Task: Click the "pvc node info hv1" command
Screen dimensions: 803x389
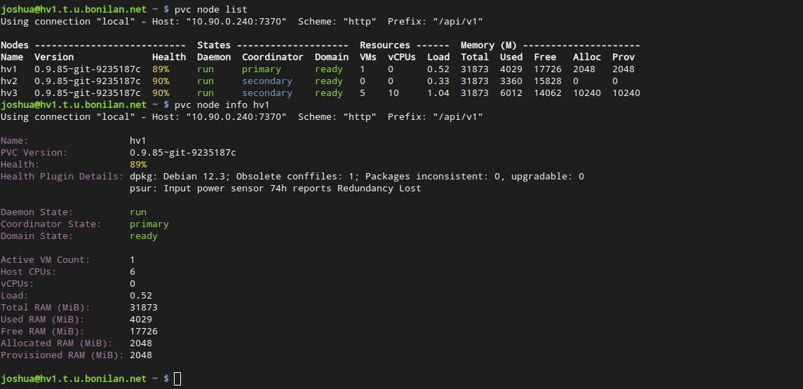Action: 222,104
